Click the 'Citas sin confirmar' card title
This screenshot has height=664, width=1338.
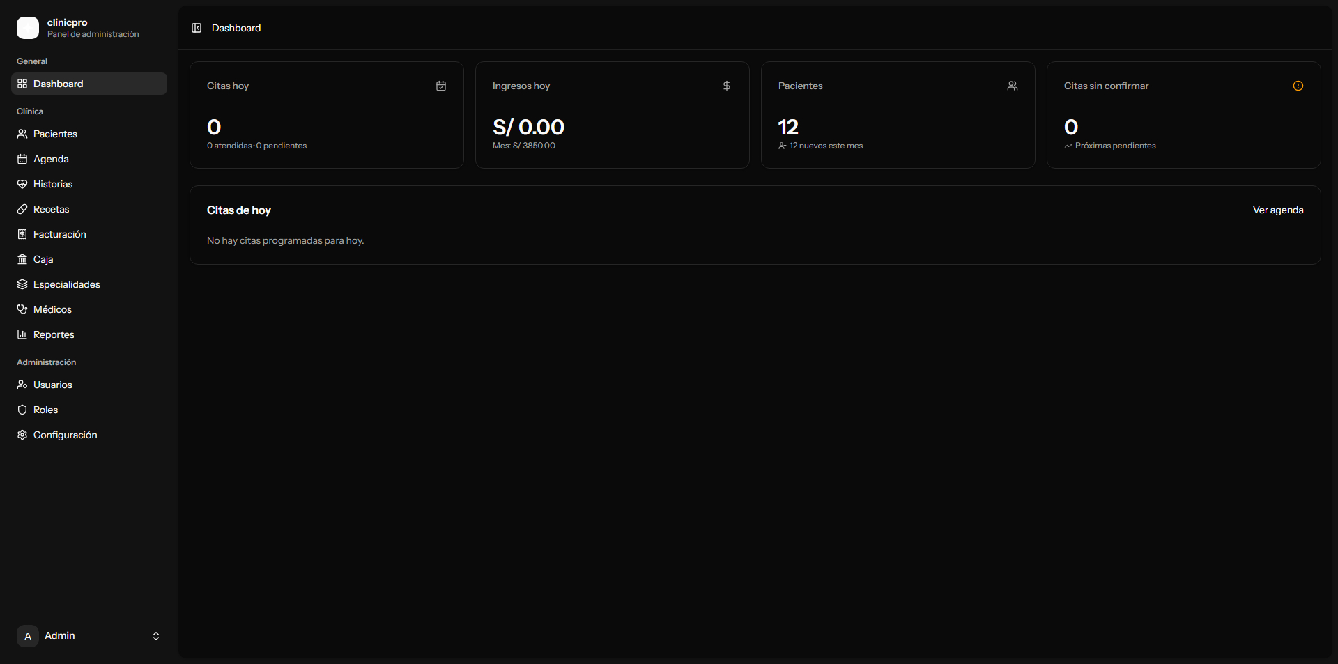point(1107,86)
